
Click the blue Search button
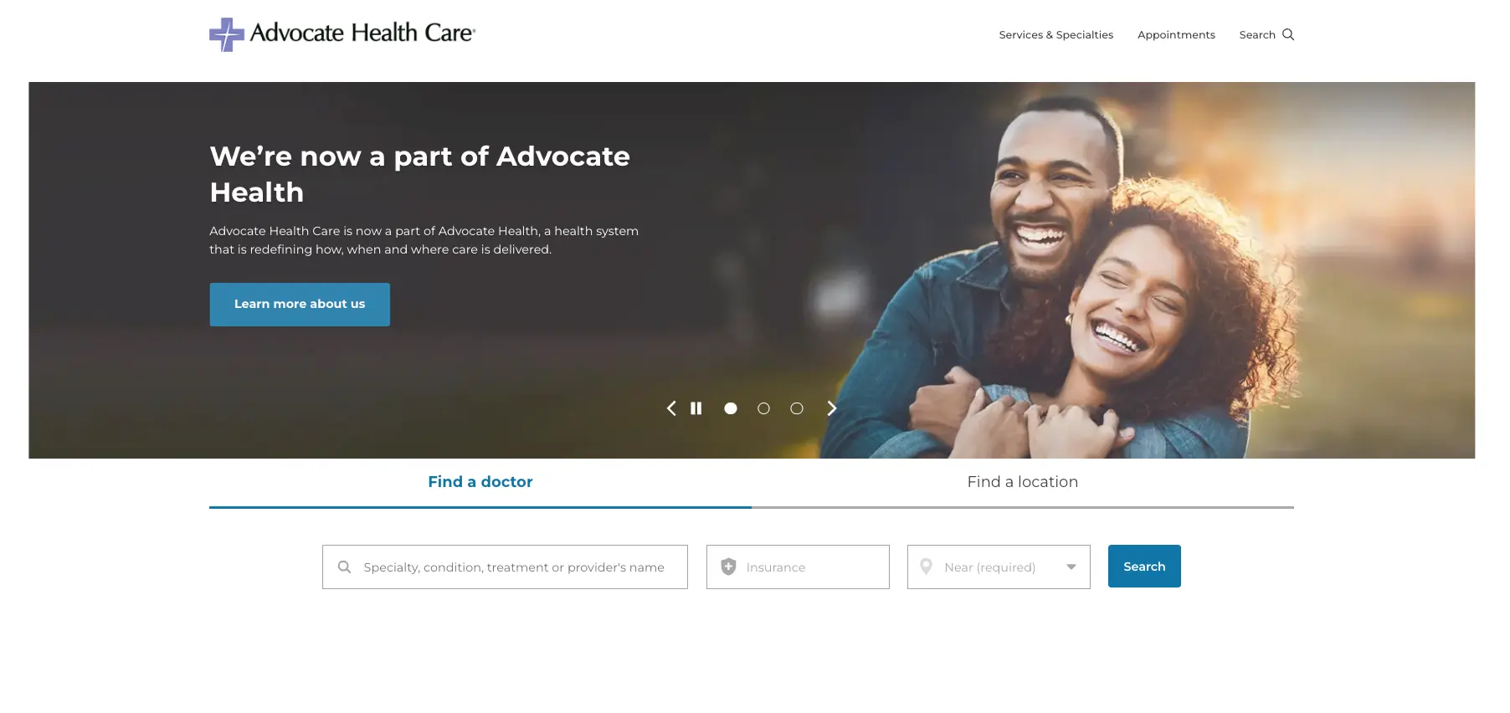pos(1144,567)
